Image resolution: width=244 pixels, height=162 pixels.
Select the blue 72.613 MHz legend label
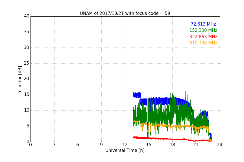click(x=203, y=24)
